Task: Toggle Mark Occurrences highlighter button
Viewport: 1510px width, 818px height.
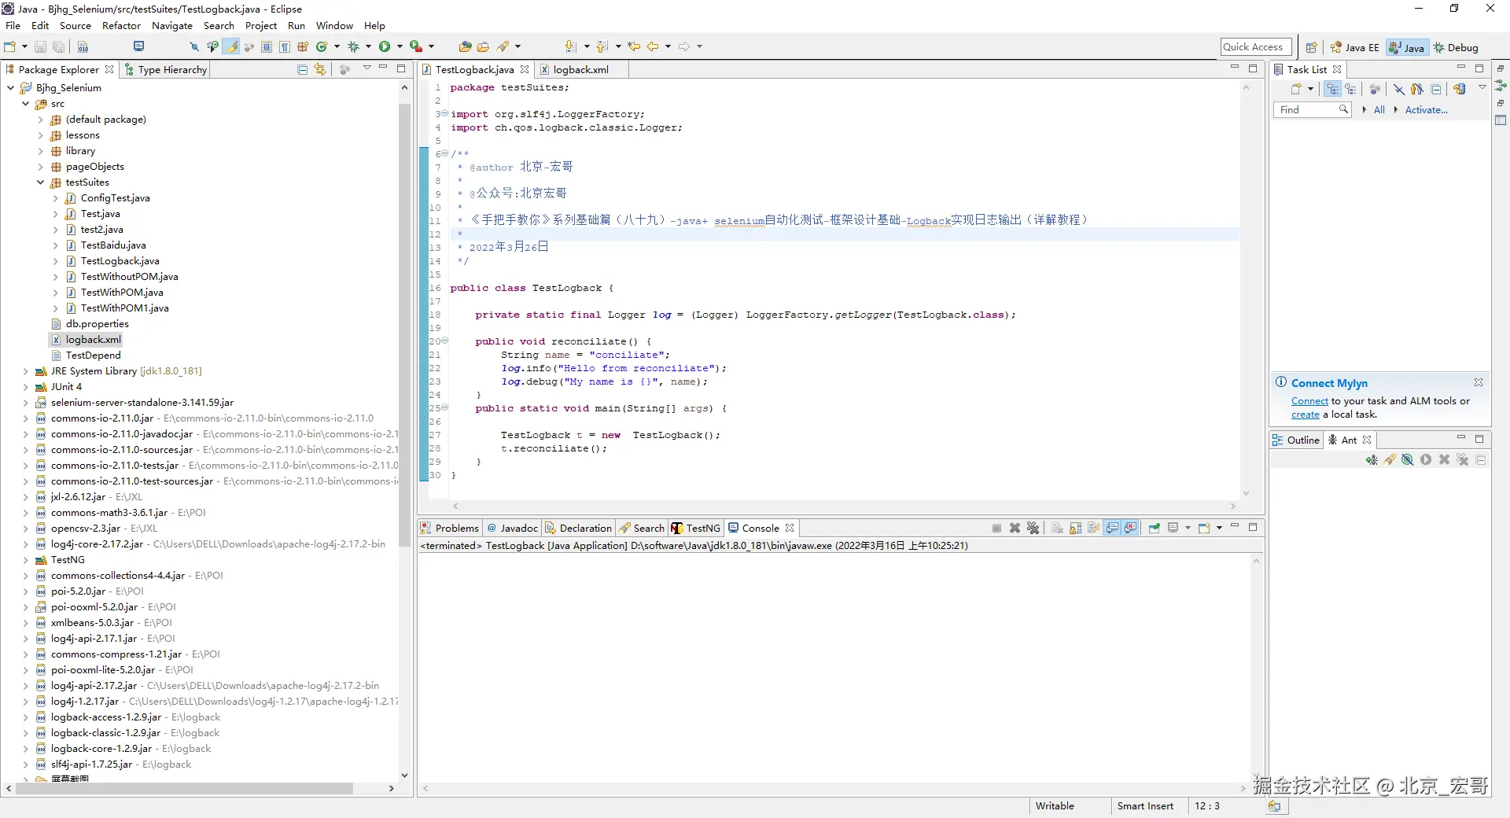Action: coord(231,47)
